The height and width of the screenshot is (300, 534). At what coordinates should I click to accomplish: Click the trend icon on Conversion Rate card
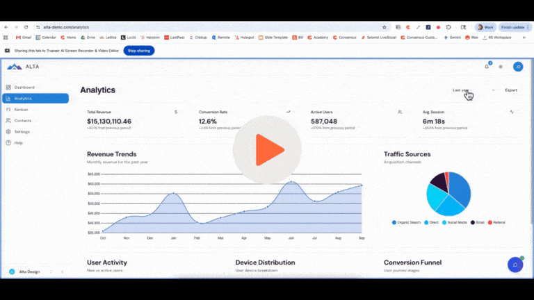tap(288, 112)
